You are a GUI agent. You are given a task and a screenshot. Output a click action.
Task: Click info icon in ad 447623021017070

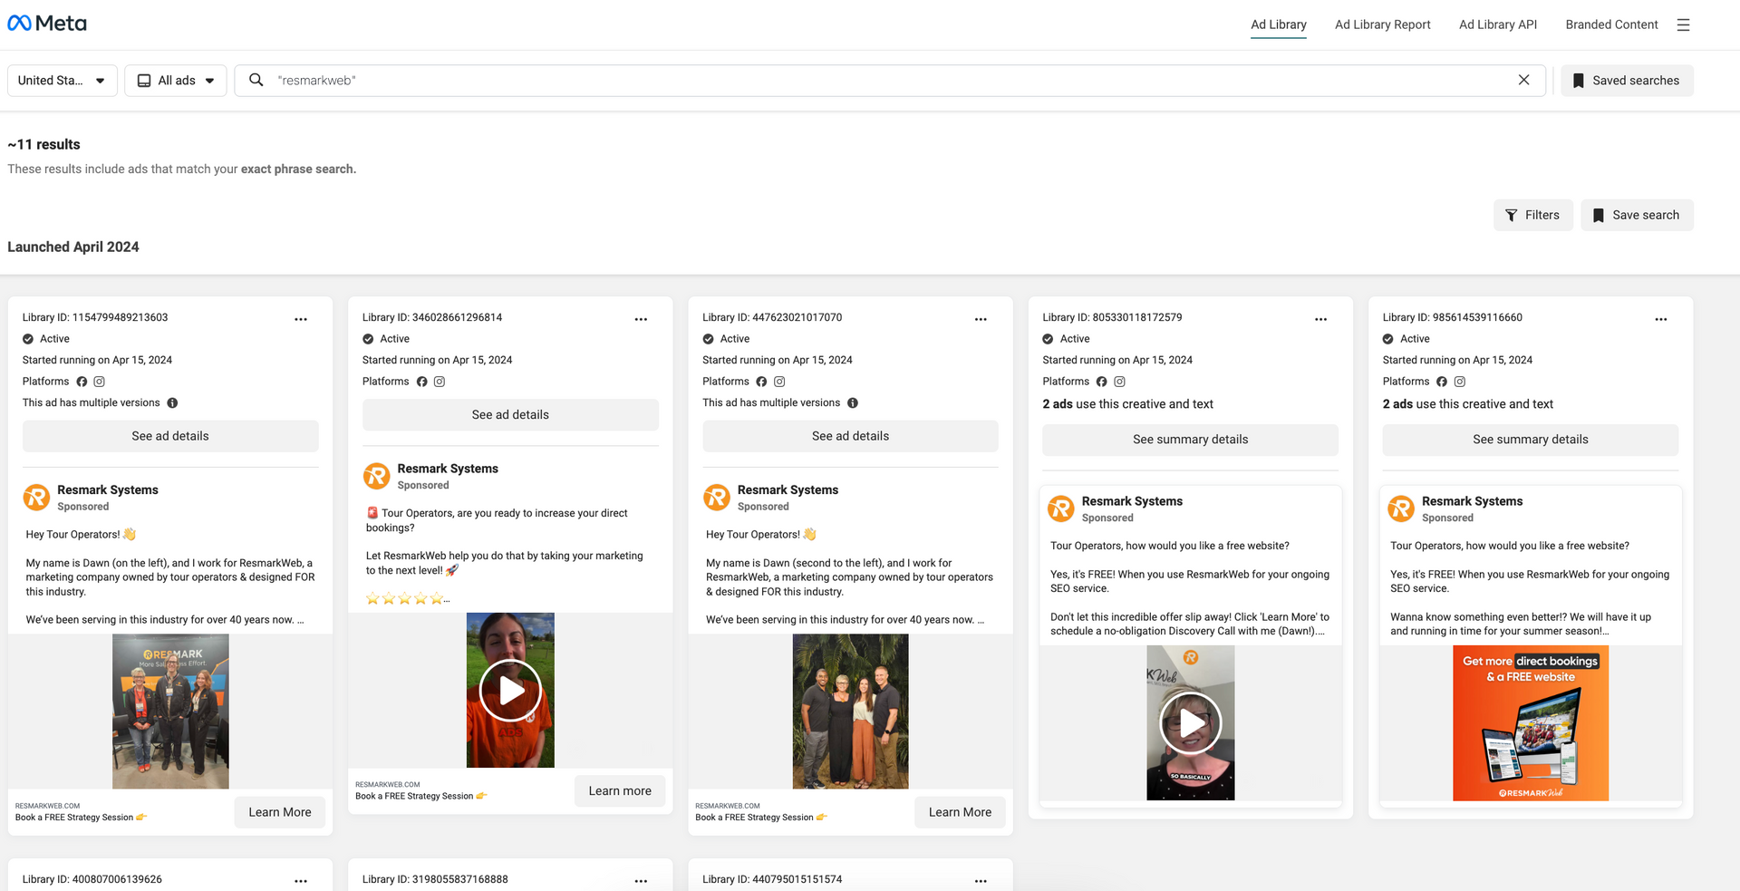click(853, 403)
